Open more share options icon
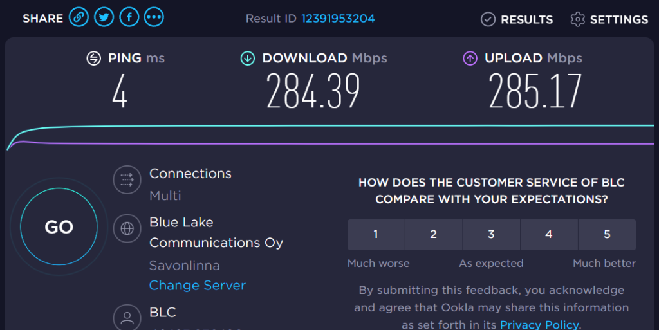Viewport: 659px width, 330px height. (x=154, y=17)
